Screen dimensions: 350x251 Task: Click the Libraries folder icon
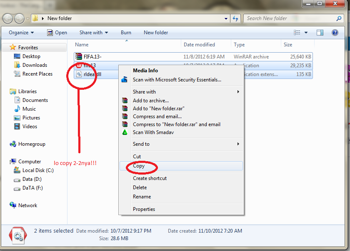click(13, 91)
